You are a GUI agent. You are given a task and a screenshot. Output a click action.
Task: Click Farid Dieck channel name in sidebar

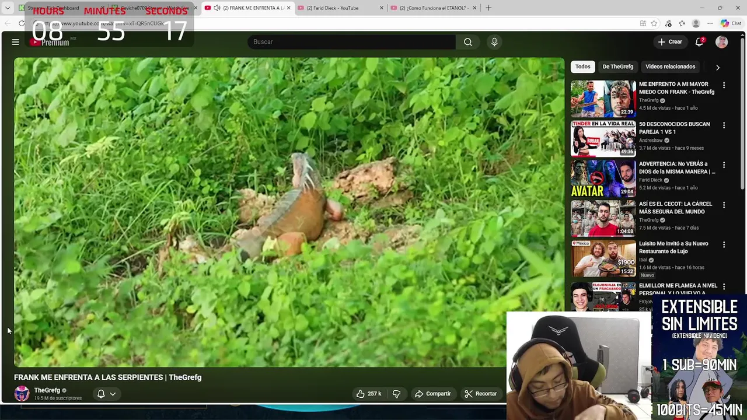[x=651, y=180]
